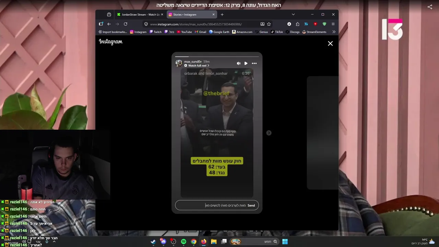The height and width of the screenshot is (247, 439).
Task: Open the Gmail bookmark
Action: click(x=201, y=32)
